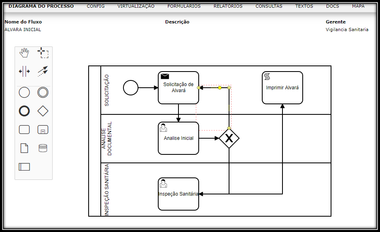Select the Inspeção Sanitária task box
Image resolution: width=380 pixels, height=232 pixels.
click(178, 194)
